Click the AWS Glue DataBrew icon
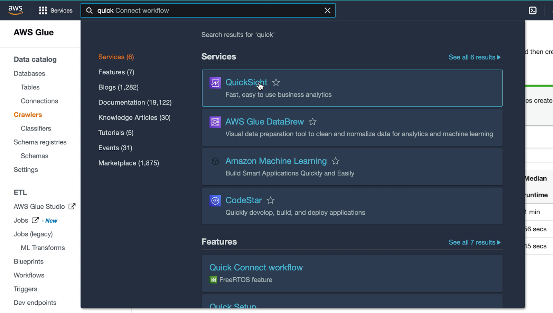 (x=215, y=122)
